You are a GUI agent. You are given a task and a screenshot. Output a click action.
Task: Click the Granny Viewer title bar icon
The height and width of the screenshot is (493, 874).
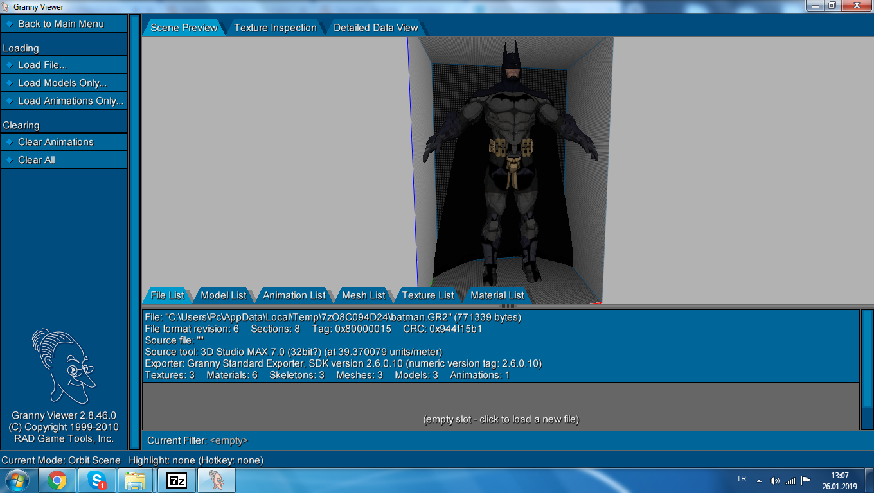pos(6,6)
